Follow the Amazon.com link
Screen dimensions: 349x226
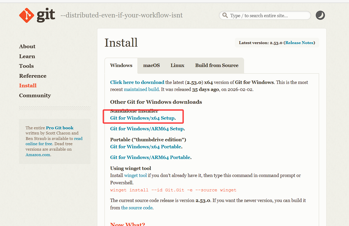click(38, 155)
